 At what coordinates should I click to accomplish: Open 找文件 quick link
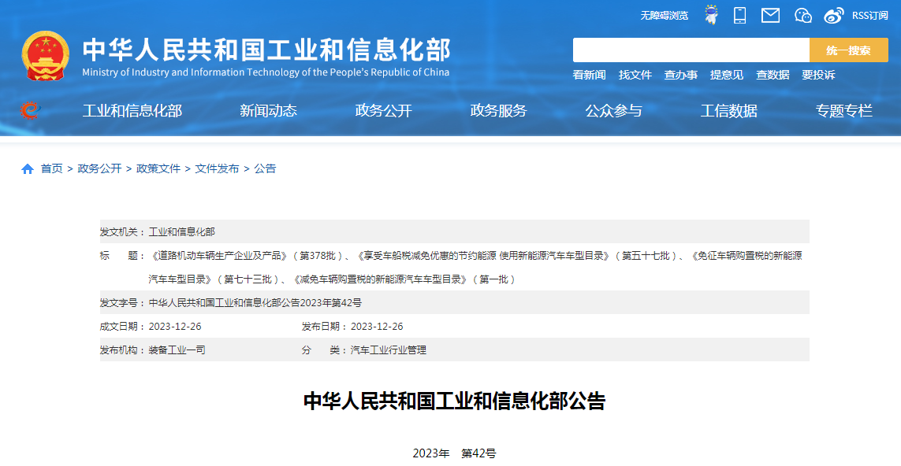click(x=635, y=75)
